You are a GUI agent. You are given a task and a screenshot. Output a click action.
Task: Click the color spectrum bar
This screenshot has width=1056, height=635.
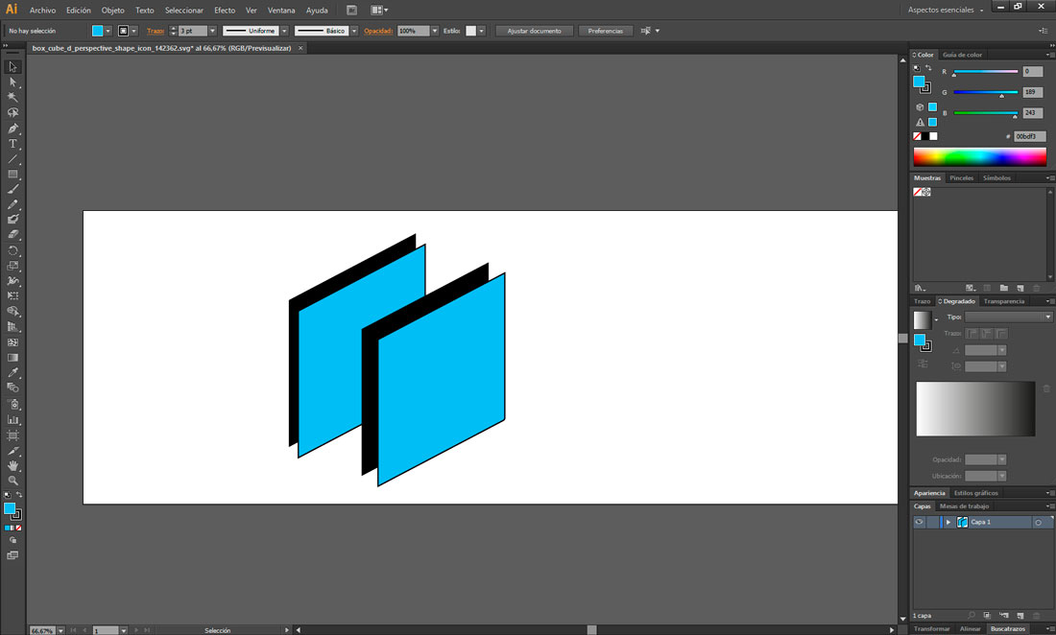[978, 157]
